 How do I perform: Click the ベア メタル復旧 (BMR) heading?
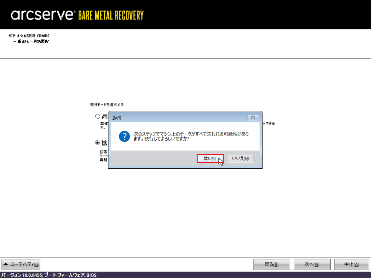pos(29,36)
